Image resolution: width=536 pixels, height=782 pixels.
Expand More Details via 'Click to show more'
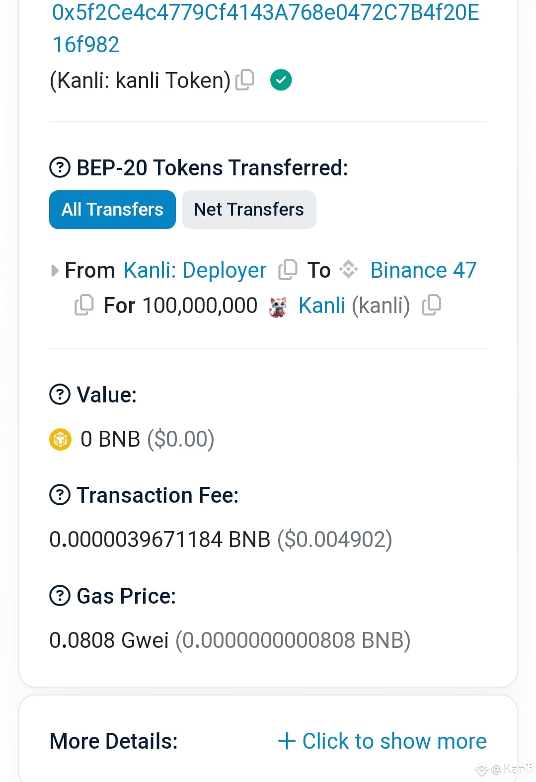(x=383, y=741)
